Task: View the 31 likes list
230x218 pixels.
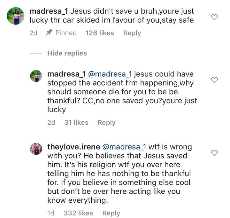Action: 76,122
